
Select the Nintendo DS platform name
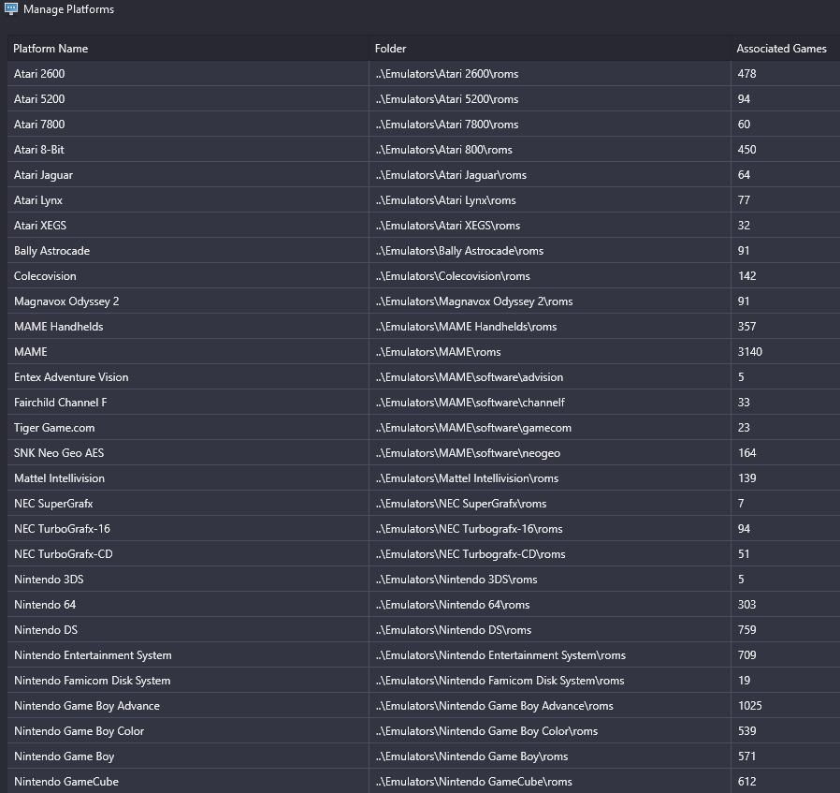pyautogui.click(x=46, y=629)
